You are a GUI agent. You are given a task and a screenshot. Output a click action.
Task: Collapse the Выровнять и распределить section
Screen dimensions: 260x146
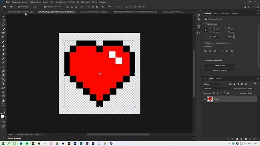(x=204, y=43)
